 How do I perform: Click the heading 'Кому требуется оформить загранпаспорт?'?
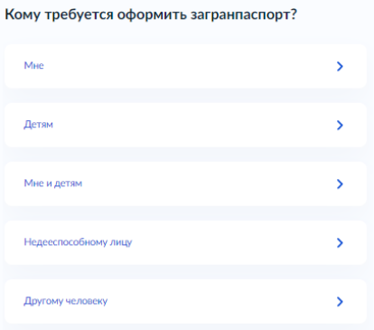coord(151,14)
